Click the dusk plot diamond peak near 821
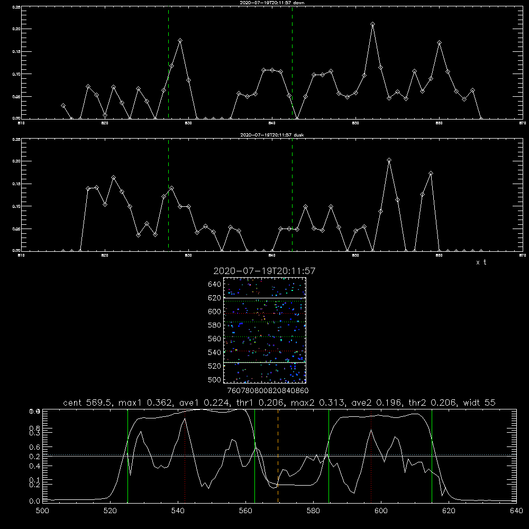The image size is (529, 529). [113, 177]
